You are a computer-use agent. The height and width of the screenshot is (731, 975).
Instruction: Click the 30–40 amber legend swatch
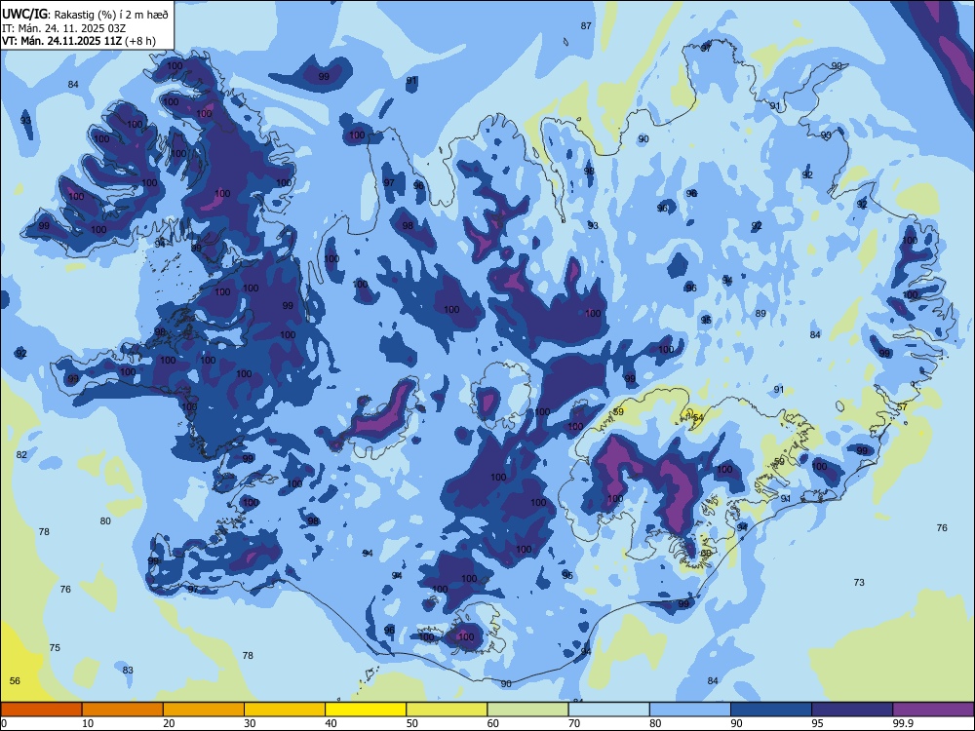(285, 710)
